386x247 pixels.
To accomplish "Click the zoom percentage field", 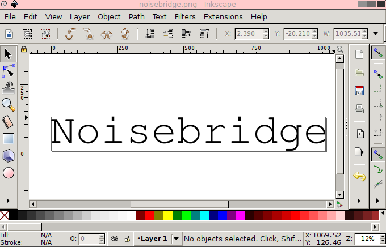I will [x=369, y=239].
